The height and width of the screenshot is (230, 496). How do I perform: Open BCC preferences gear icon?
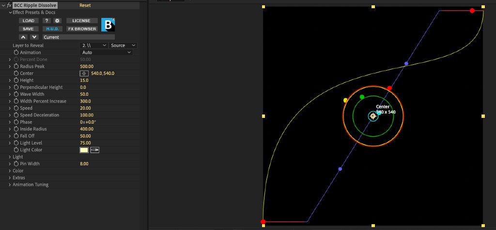(57, 21)
